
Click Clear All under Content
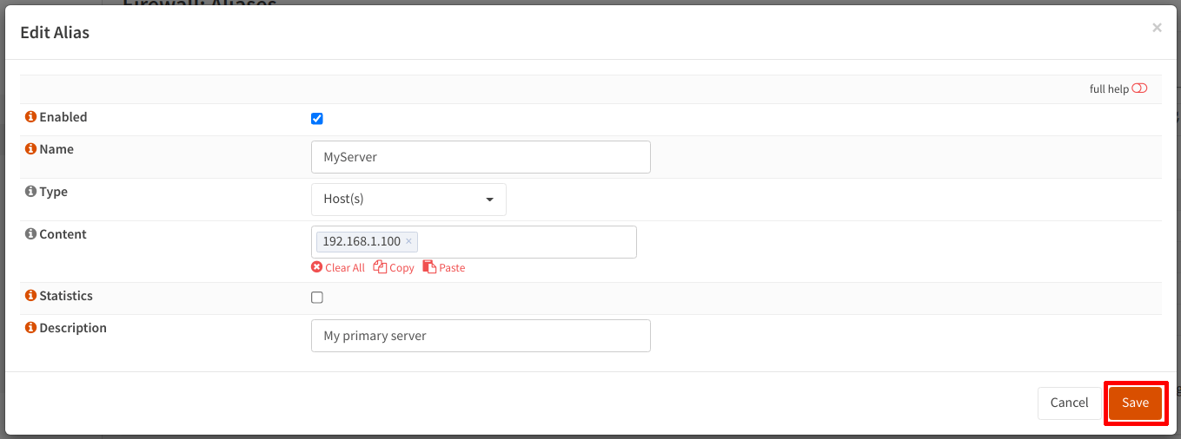tap(338, 268)
